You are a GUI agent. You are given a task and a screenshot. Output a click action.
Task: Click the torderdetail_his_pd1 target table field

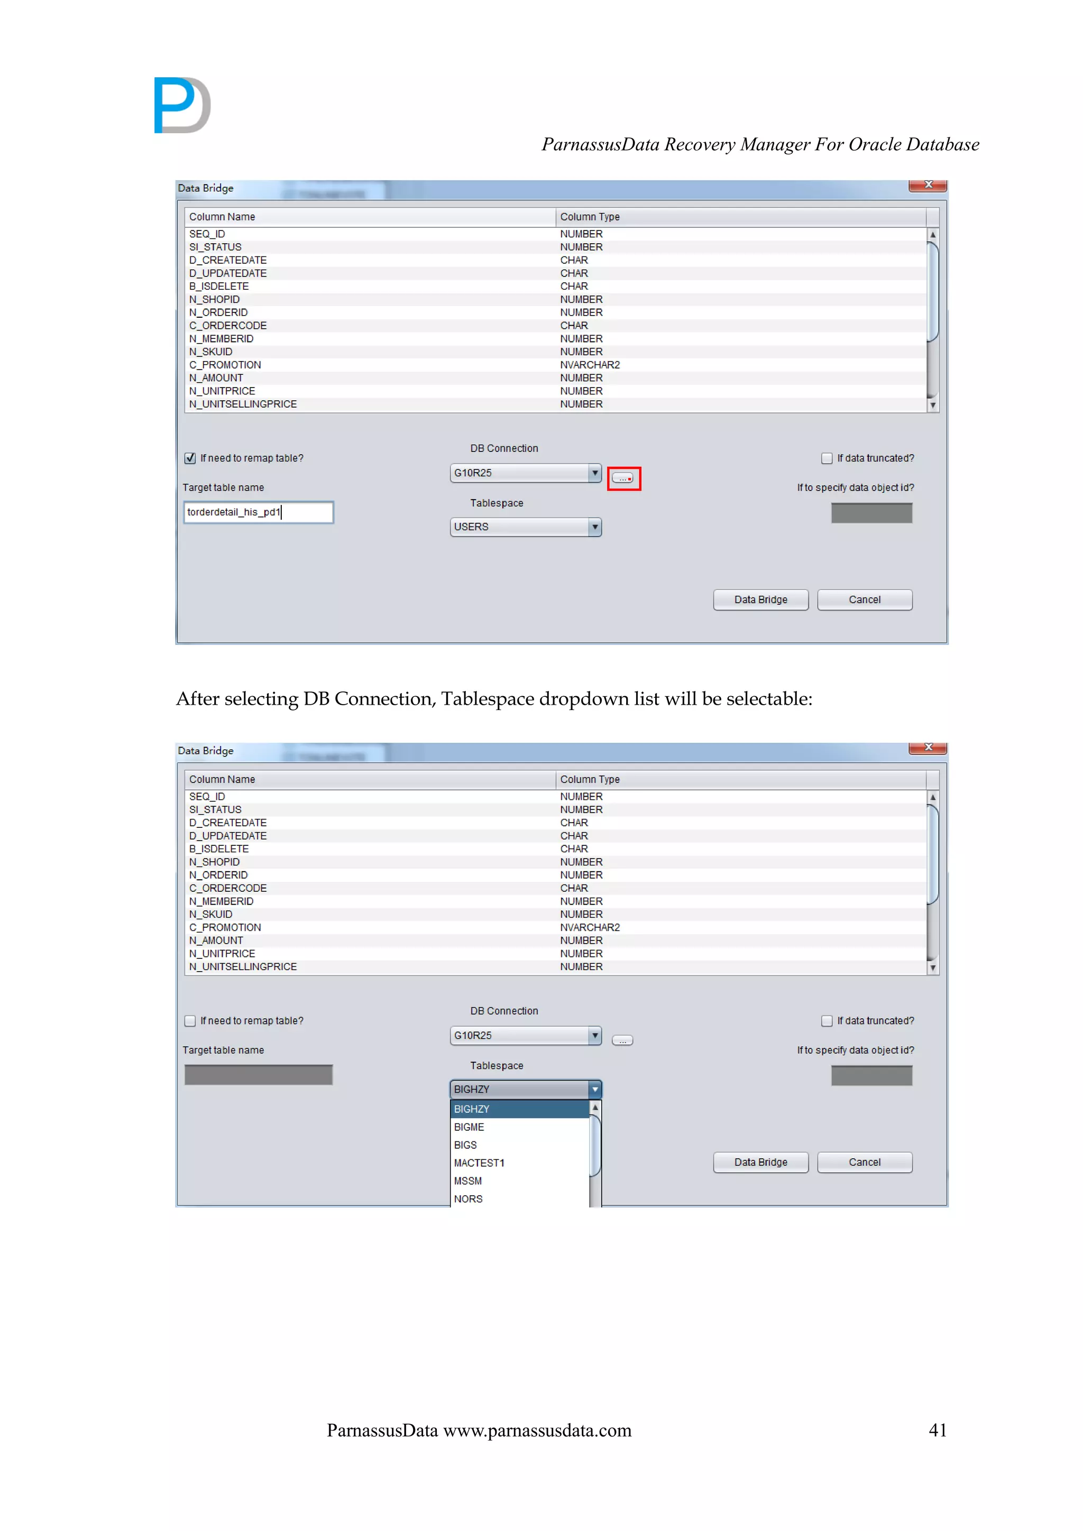[x=259, y=512]
